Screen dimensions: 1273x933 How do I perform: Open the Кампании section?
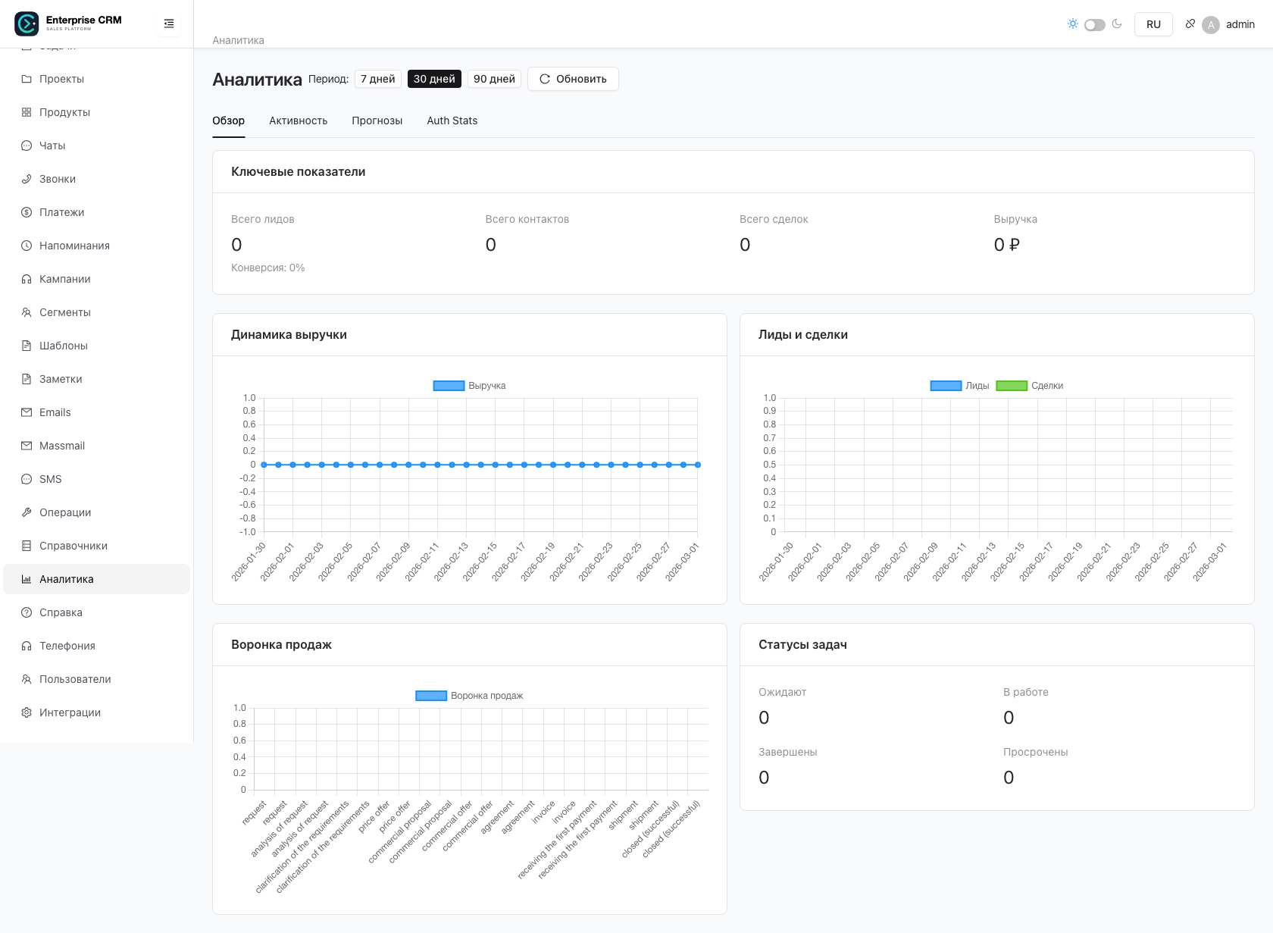pyautogui.click(x=66, y=279)
